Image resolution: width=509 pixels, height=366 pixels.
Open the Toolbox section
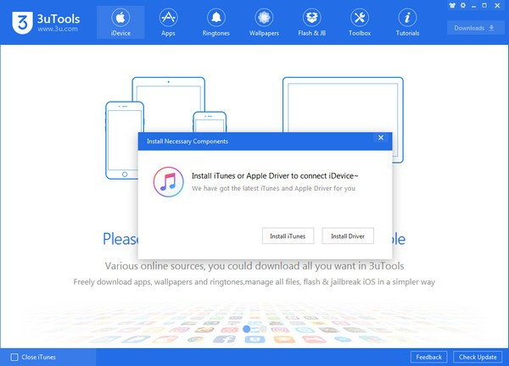point(360,22)
